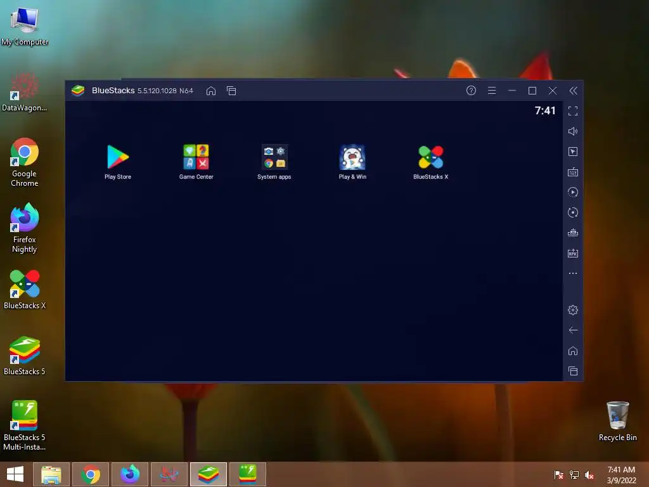Collapse the BlueStacks side toolbar
The image size is (649, 487).
click(573, 91)
